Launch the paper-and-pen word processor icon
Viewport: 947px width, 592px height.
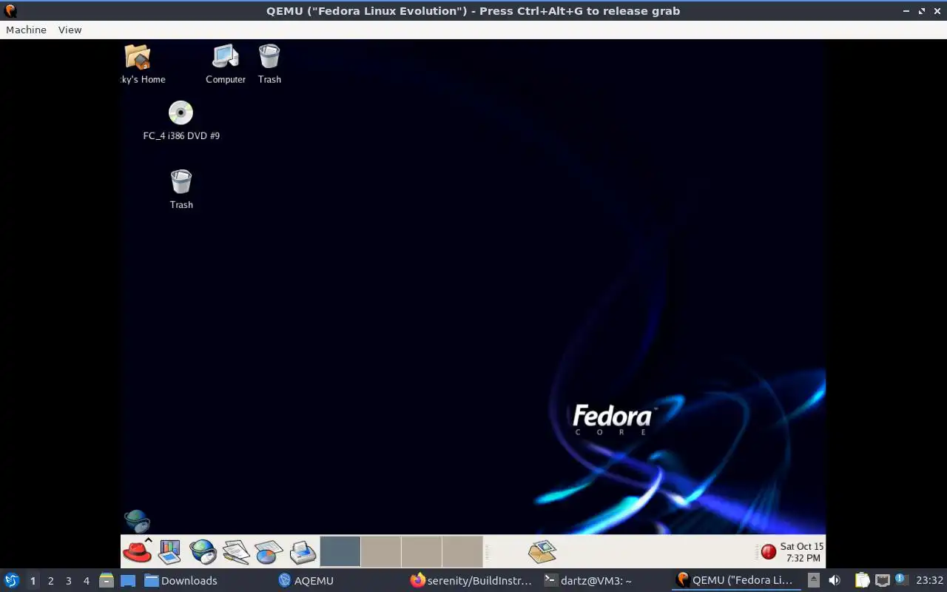point(236,552)
